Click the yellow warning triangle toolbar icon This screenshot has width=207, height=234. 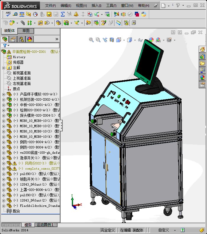pyautogui.click(x=76, y=14)
